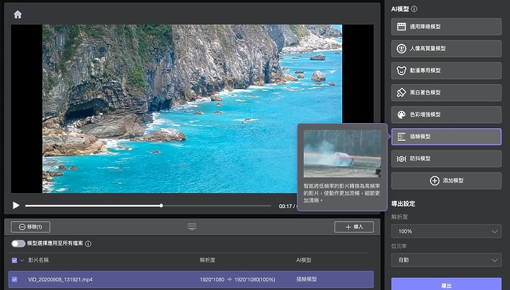Viewport: 510px width, 290px height.
Task: Click the drifting car preview thumbnail
Action: click(x=342, y=153)
